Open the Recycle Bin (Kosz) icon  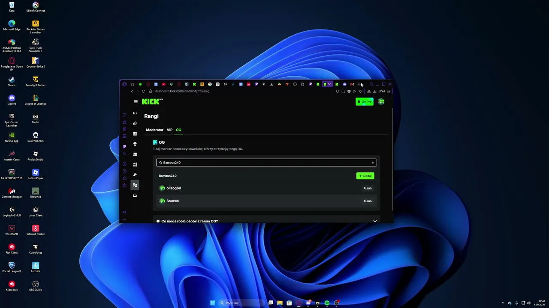[x=12, y=6]
